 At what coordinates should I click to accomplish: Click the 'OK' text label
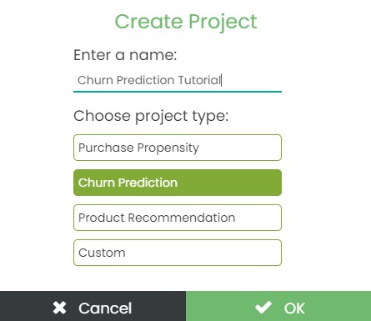click(x=294, y=308)
